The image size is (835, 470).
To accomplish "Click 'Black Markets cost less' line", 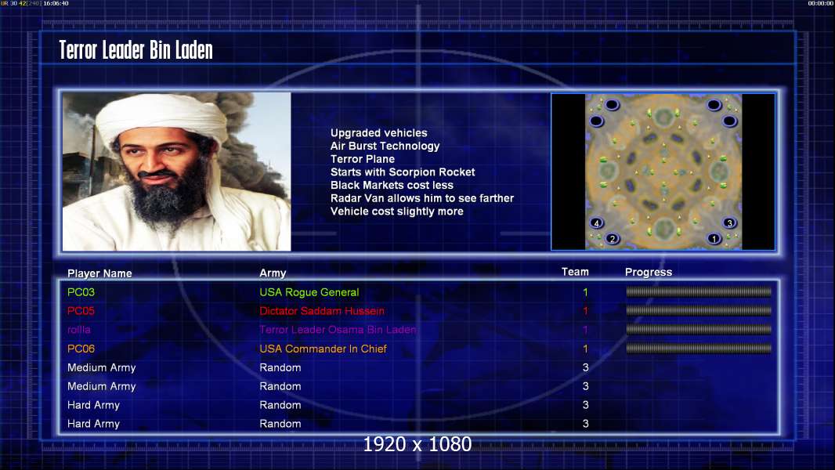I will point(392,185).
